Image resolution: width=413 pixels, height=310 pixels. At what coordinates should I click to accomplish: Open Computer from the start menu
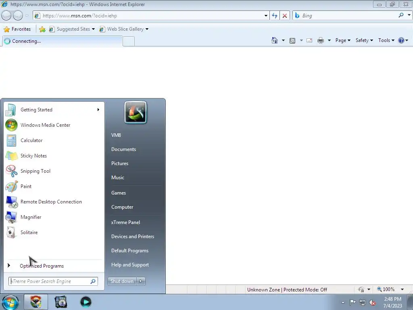pyautogui.click(x=122, y=207)
